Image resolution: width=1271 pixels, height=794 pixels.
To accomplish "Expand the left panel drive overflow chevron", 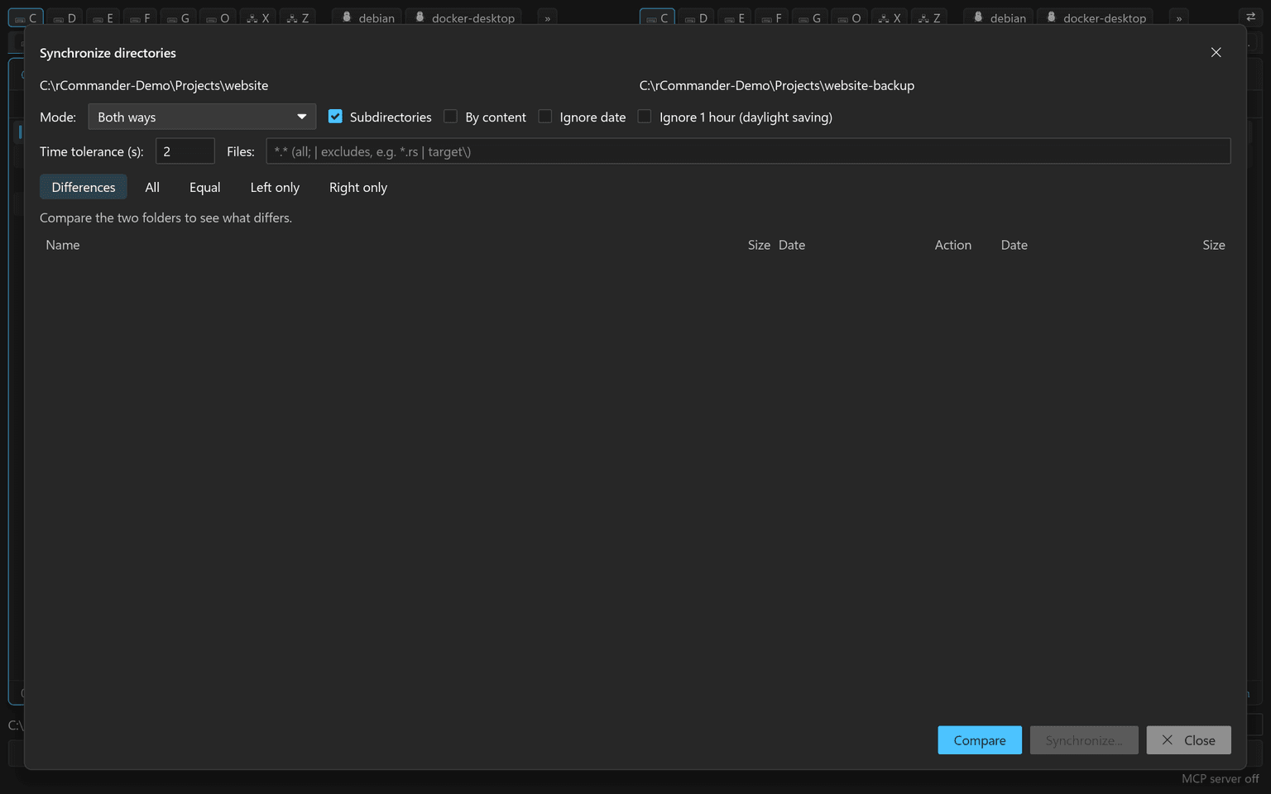I will coord(547,17).
